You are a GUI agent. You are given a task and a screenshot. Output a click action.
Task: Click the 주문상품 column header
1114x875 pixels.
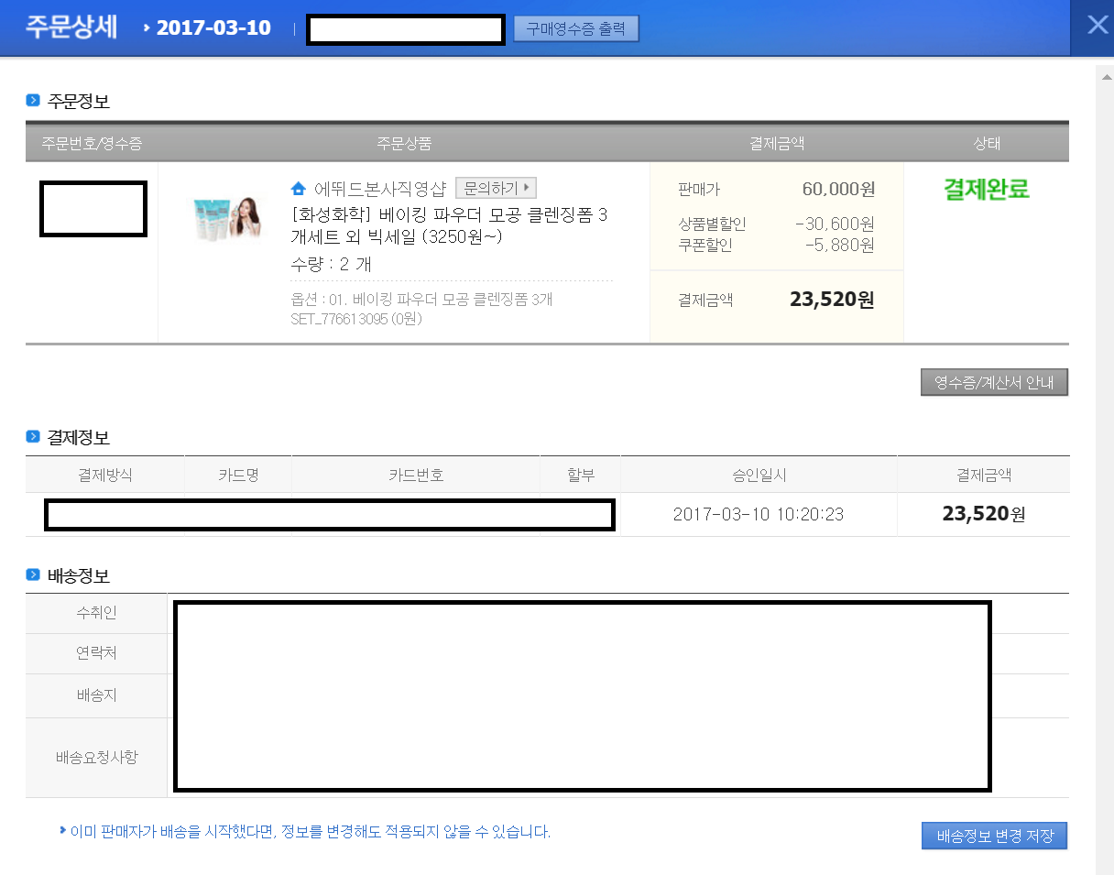click(x=404, y=144)
